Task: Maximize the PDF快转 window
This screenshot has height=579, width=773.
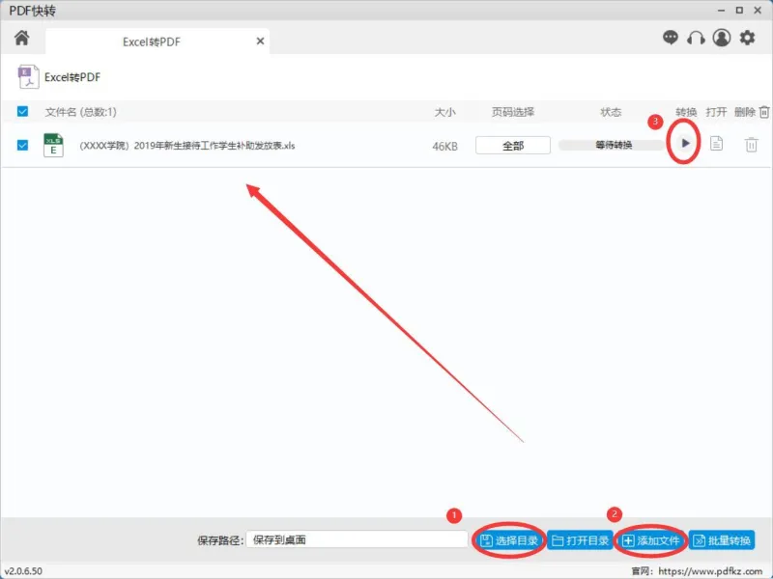Action: [739, 10]
